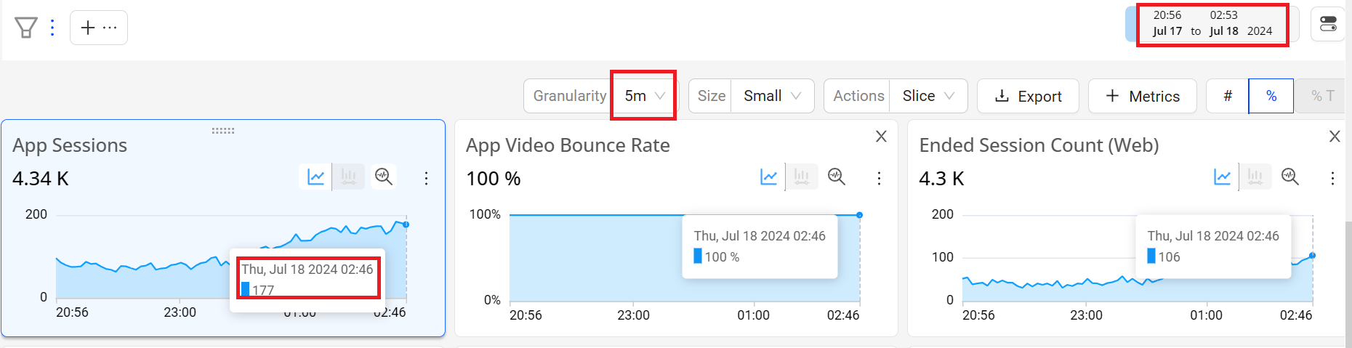Add Metrics with the plus button

1142,96
